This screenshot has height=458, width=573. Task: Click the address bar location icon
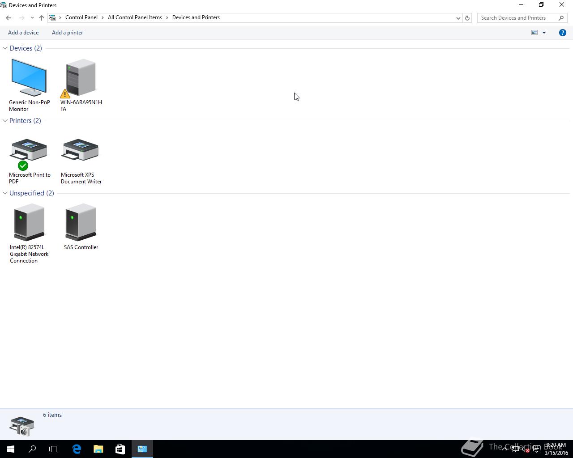pyautogui.click(x=52, y=17)
